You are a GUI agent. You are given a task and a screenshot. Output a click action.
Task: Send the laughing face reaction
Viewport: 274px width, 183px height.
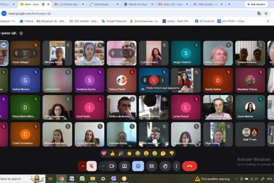(x=138, y=153)
